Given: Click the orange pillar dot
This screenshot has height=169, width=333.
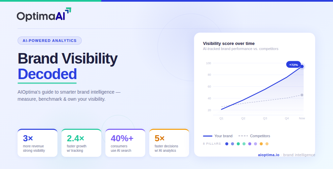Looking at the screenshot, I should click(261, 144).
